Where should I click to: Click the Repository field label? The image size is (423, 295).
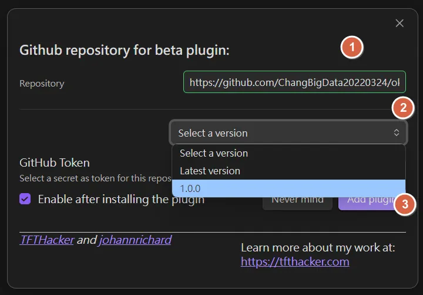tap(42, 84)
